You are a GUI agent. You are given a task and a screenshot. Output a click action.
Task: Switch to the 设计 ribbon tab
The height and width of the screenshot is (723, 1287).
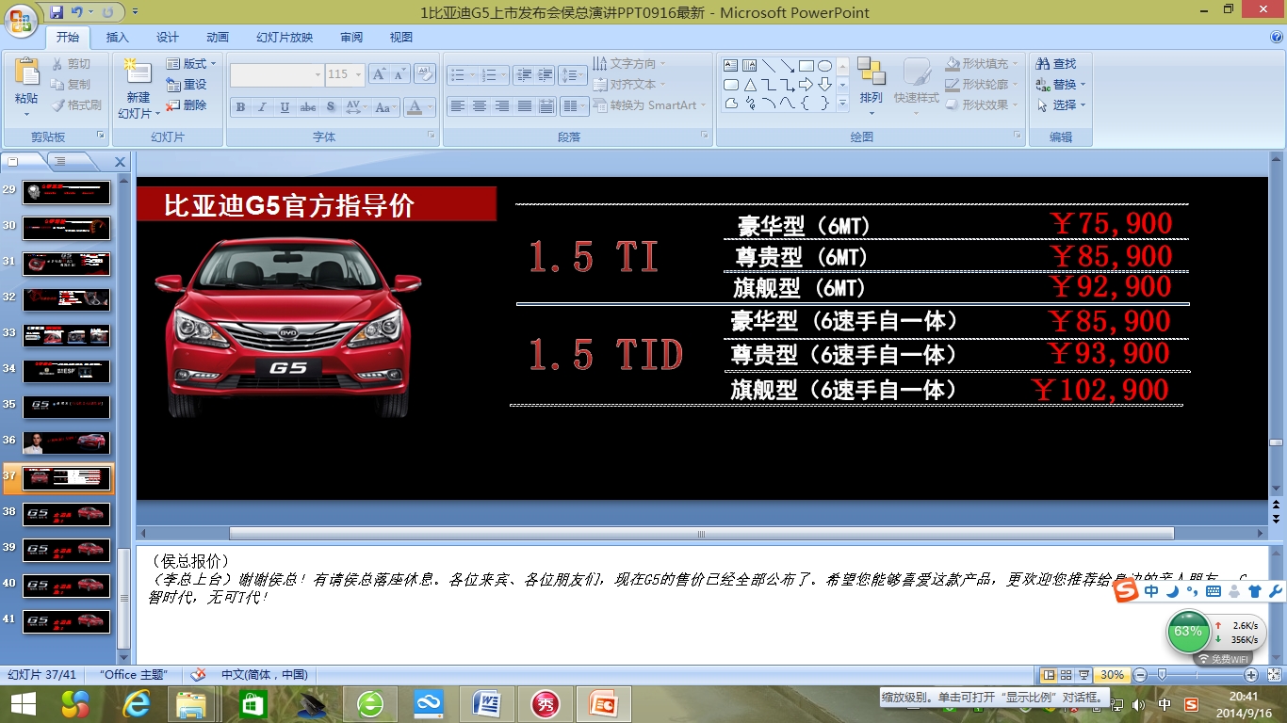[x=168, y=38]
